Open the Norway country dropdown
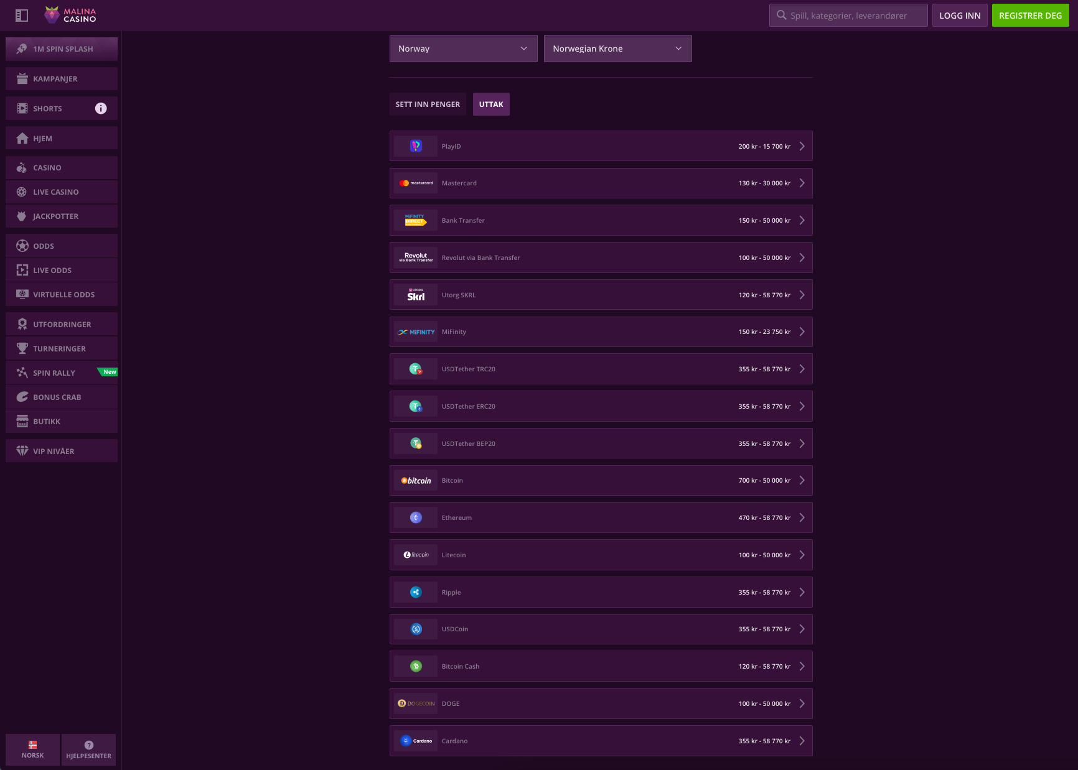 (463, 49)
